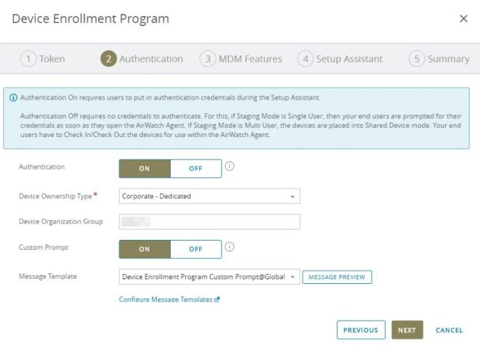Click the step 1 circle icon

(29, 59)
